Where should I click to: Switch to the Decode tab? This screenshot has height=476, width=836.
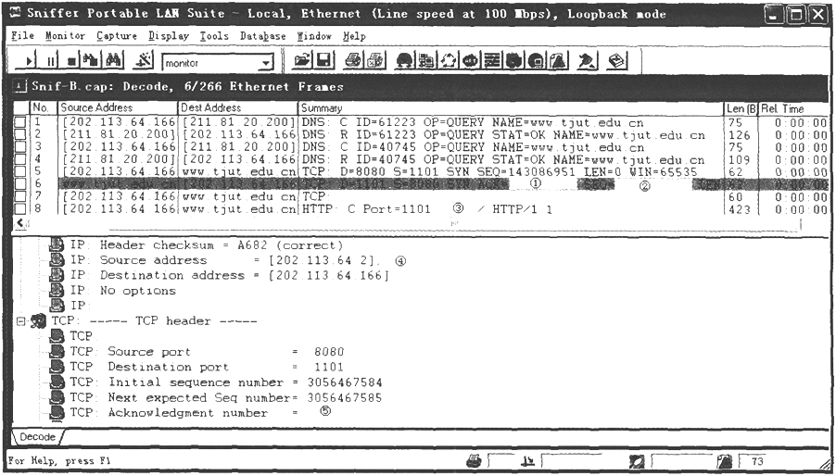coord(37,436)
